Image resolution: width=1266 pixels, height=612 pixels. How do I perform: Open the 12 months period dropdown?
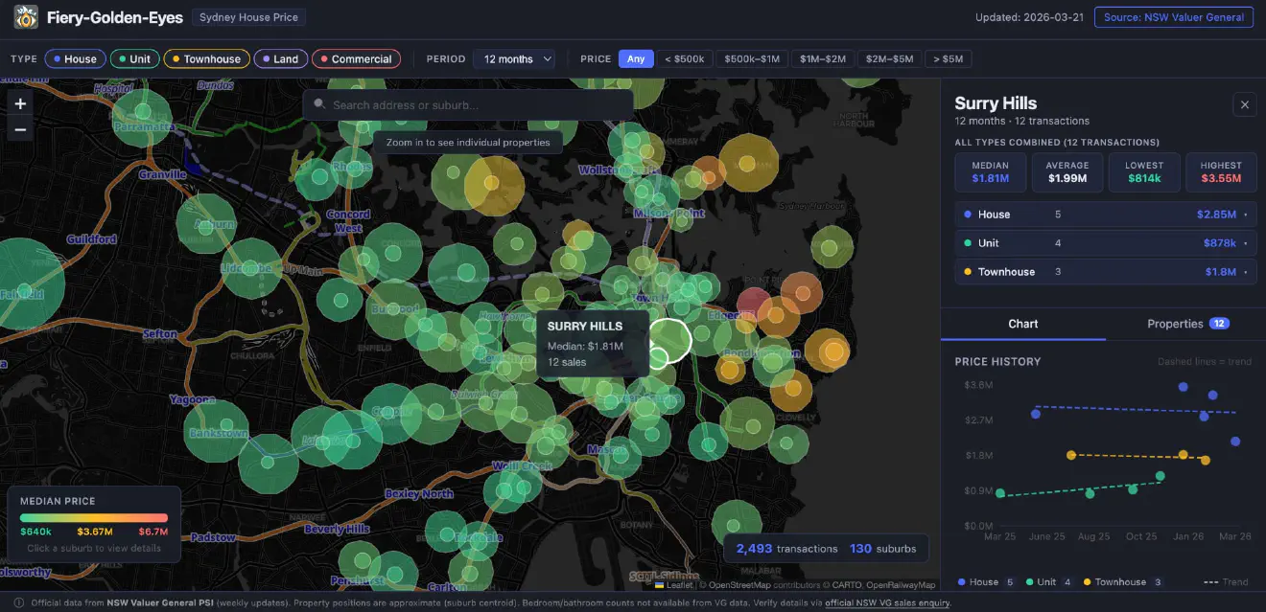(x=514, y=58)
